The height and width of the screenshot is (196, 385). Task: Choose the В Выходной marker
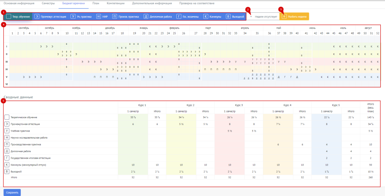pos(235,17)
